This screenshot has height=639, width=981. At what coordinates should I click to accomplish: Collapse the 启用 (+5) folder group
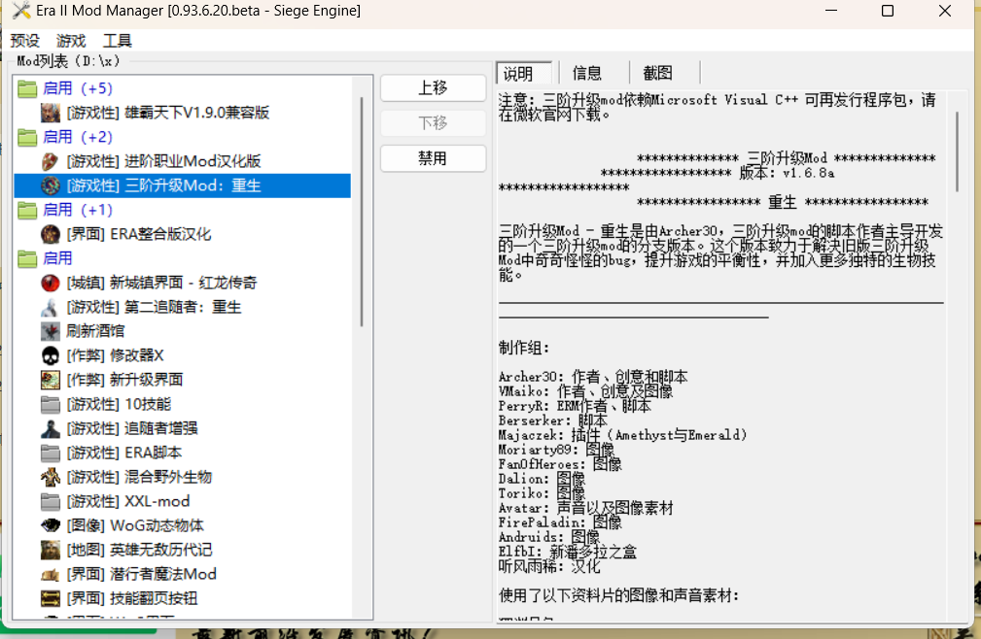pyautogui.click(x=27, y=88)
